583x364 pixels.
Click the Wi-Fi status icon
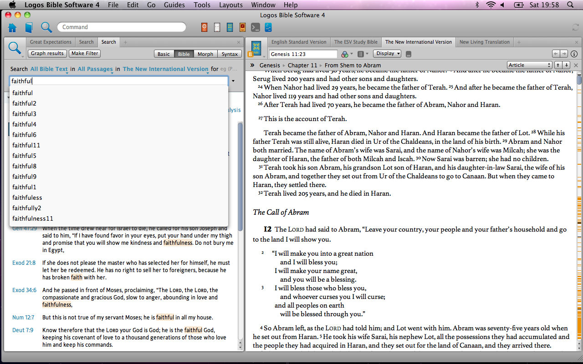tap(491, 5)
